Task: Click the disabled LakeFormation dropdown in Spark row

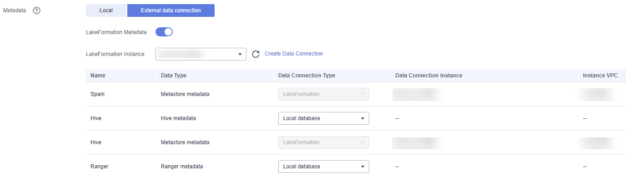Action: 323,94
